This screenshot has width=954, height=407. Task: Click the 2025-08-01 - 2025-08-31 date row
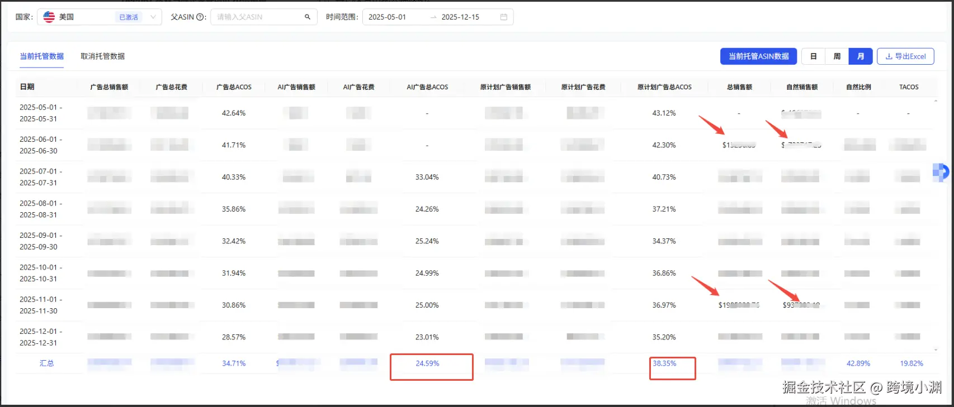click(41, 209)
